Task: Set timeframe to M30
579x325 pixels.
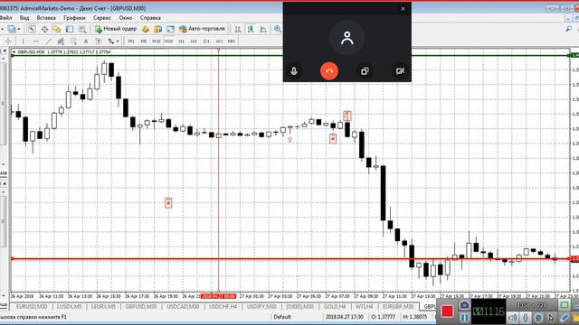Action: pyautogui.click(x=169, y=42)
